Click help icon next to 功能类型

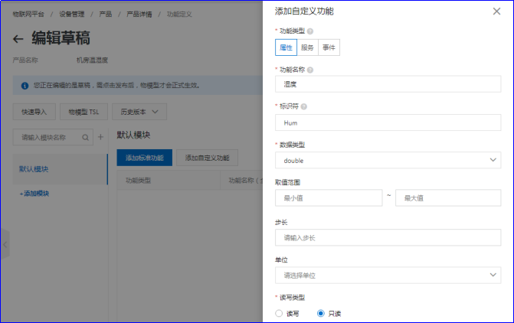pos(310,31)
